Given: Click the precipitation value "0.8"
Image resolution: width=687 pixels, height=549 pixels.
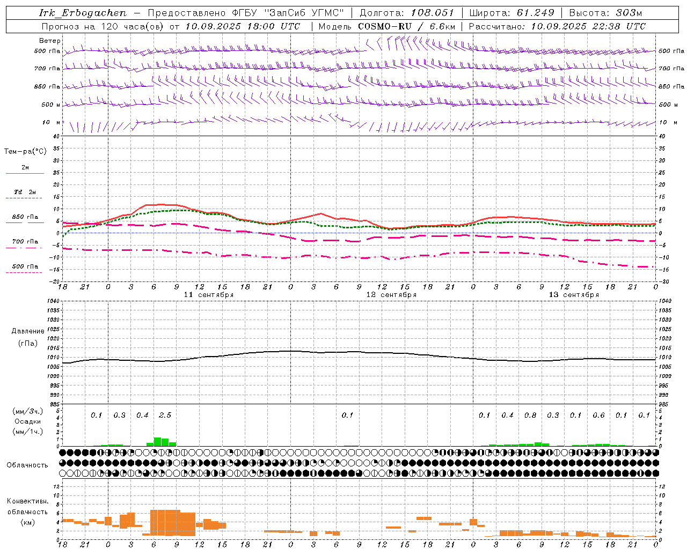Looking at the screenshot, I should pyautogui.click(x=530, y=416).
